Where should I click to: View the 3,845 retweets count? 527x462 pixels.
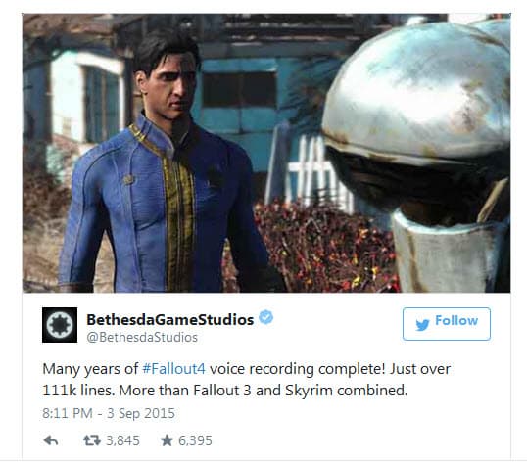pos(122,440)
